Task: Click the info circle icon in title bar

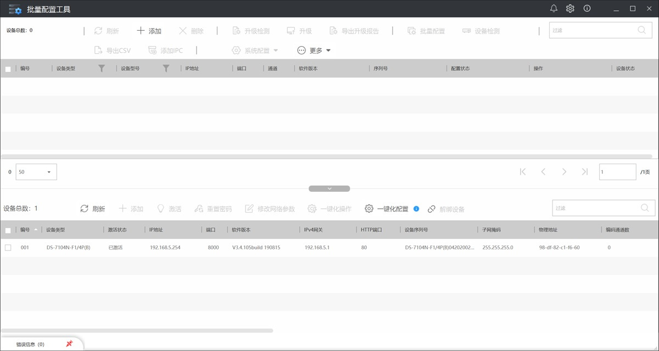Action: (587, 8)
